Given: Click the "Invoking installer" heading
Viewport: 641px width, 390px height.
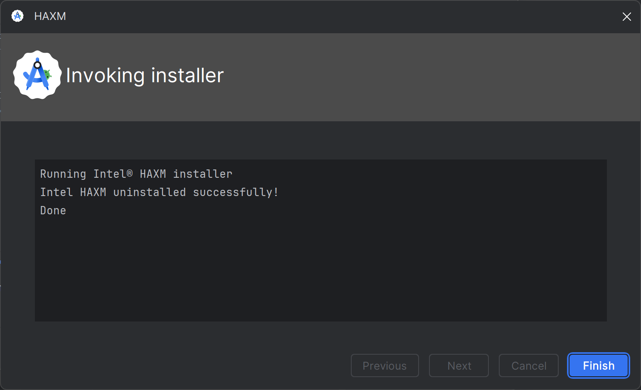Looking at the screenshot, I should click(145, 76).
